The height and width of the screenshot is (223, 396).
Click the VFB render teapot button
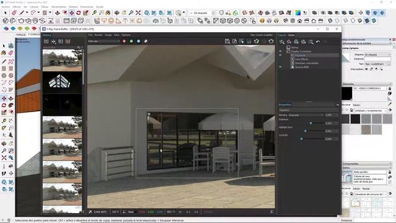(x=271, y=42)
